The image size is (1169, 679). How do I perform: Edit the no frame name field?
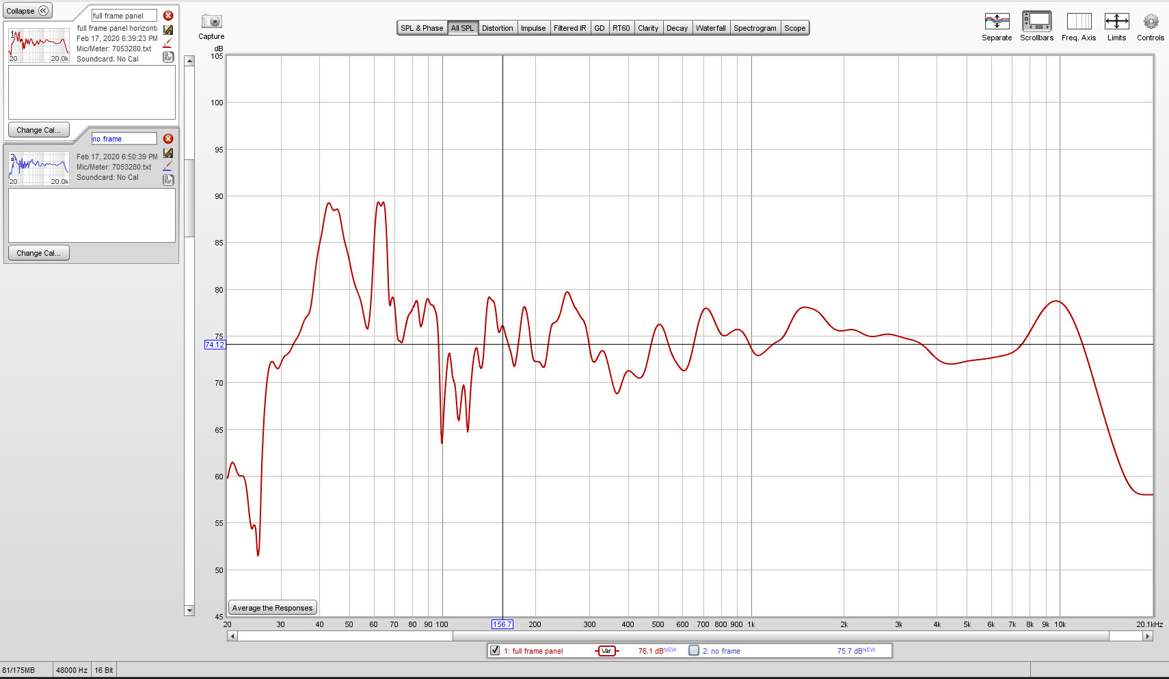tap(124, 139)
